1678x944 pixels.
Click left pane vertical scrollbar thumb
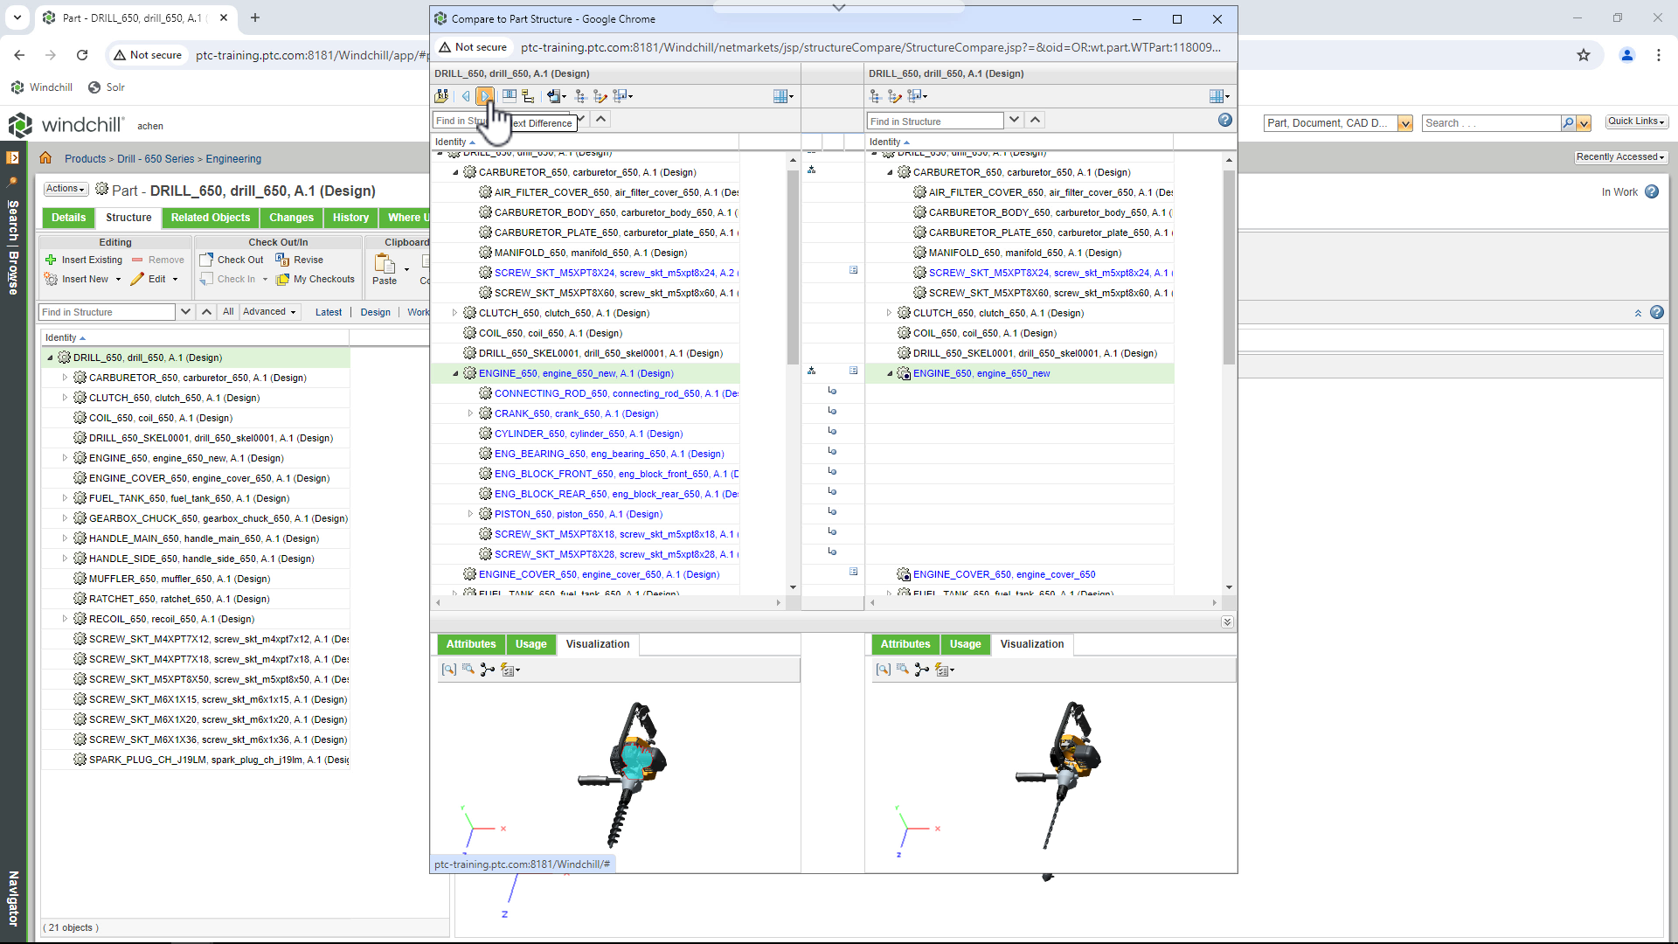793,267
